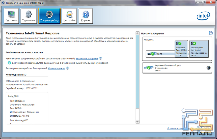This screenshot has width=217, height=139.
Task: Select the 30 ГБ SSD disk
Action: click(x=160, y=54)
